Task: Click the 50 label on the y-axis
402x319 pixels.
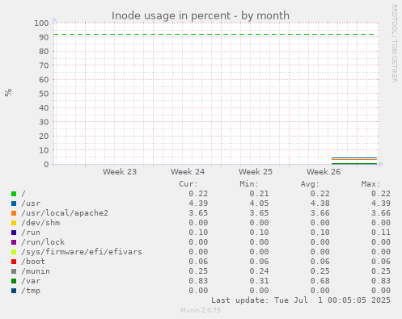Action: (x=44, y=94)
